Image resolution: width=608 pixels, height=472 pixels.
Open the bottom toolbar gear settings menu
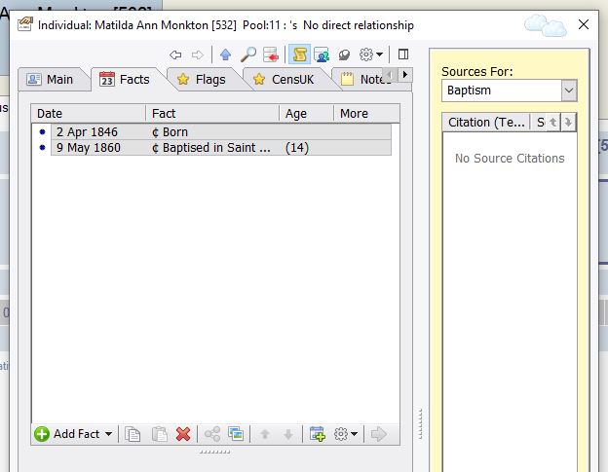(x=346, y=434)
